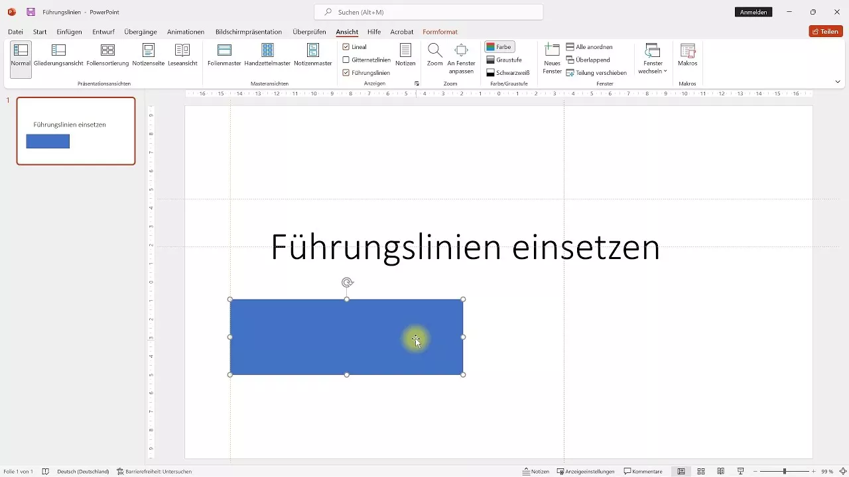Open the Hilfe tab
Screen dimensions: 849x477
pyautogui.click(x=374, y=32)
